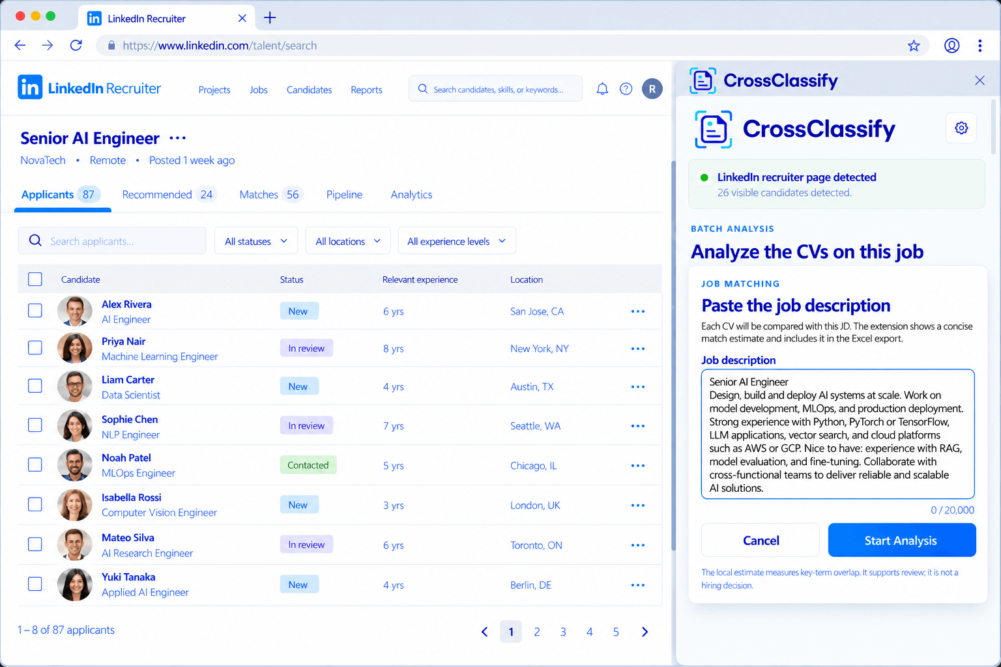Check the box for Liam Carter
Screen dimensions: 1001x667
click(x=35, y=386)
